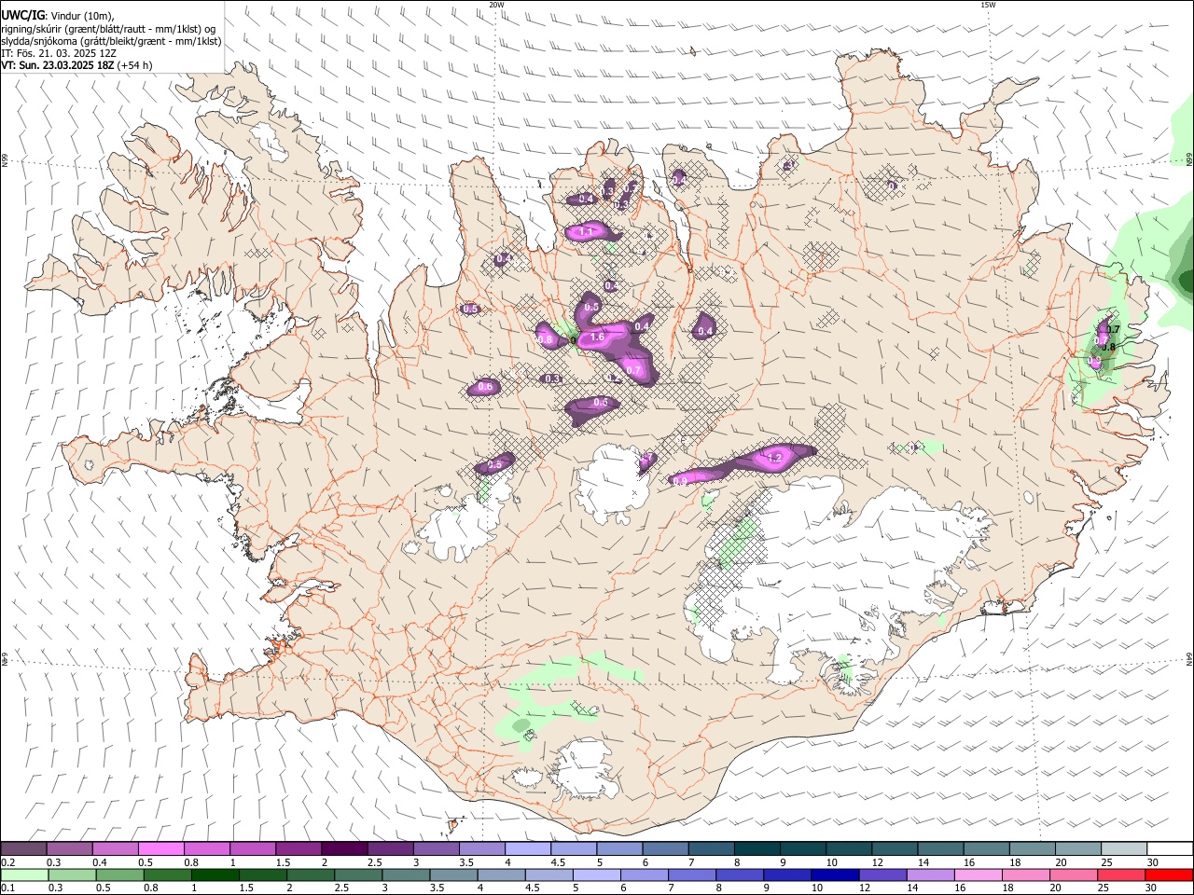Click the '0.1' tick on rain legend
Image resolution: width=1194 pixels, height=895 pixels.
point(7,888)
